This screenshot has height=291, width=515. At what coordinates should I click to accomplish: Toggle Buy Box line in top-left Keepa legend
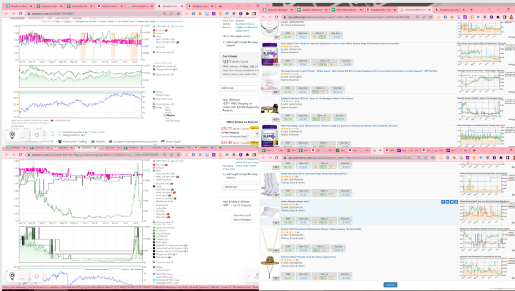coord(160,30)
